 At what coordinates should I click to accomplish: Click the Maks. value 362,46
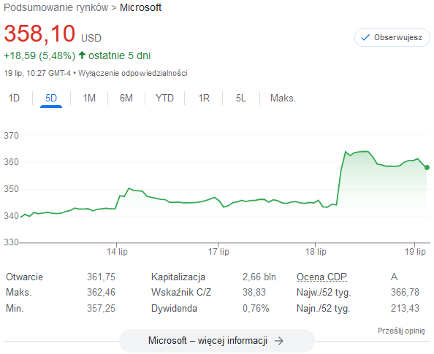coord(101,293)
